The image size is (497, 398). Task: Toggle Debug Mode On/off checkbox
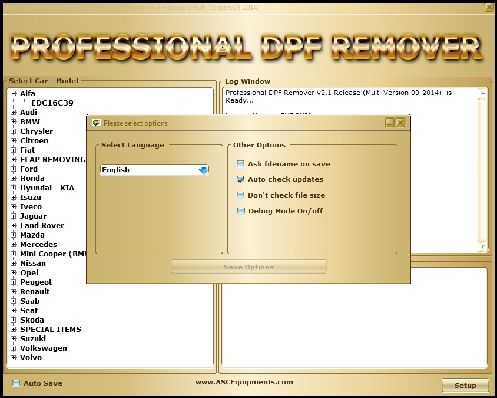pyautogui.click(x=241, y=211)
